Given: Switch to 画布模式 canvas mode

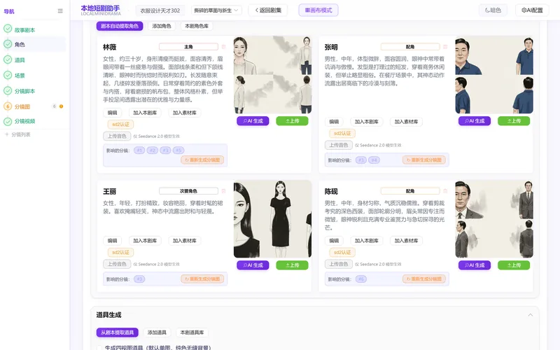Looking at the screenshot, I should [x=318, y=10].
